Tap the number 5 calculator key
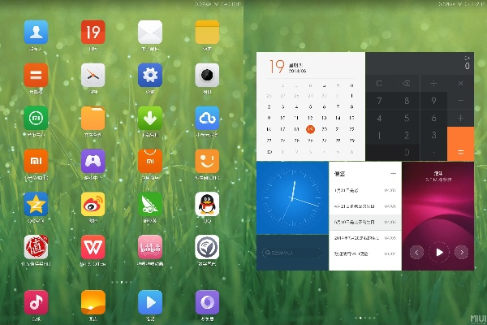Image resolution: width=487 pixels, height=325 pixels. (x=406, y=118)
